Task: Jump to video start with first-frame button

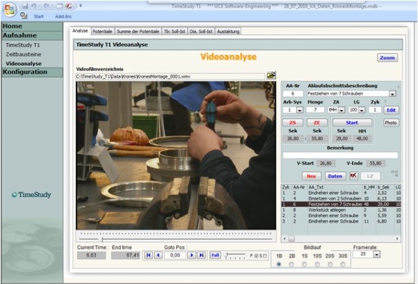Action: (149, 255)
